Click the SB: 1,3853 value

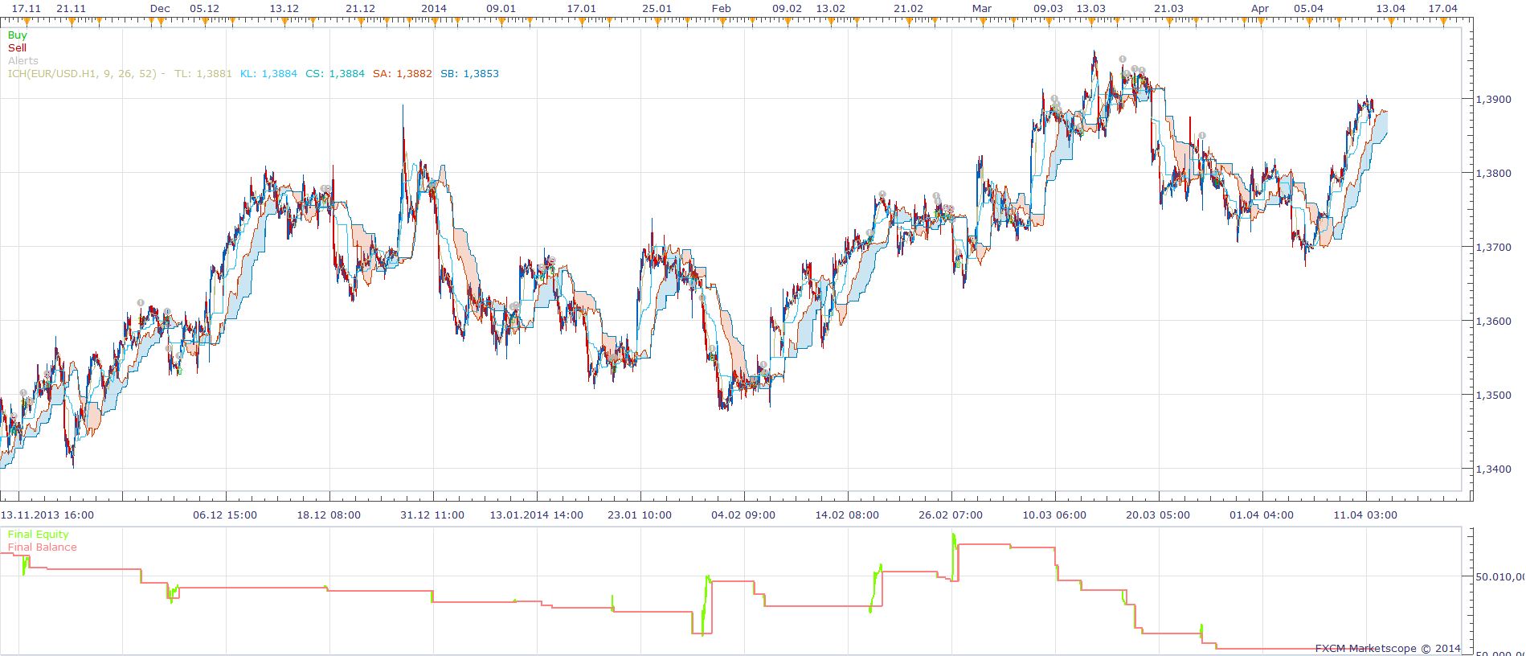tap(469, 74)
